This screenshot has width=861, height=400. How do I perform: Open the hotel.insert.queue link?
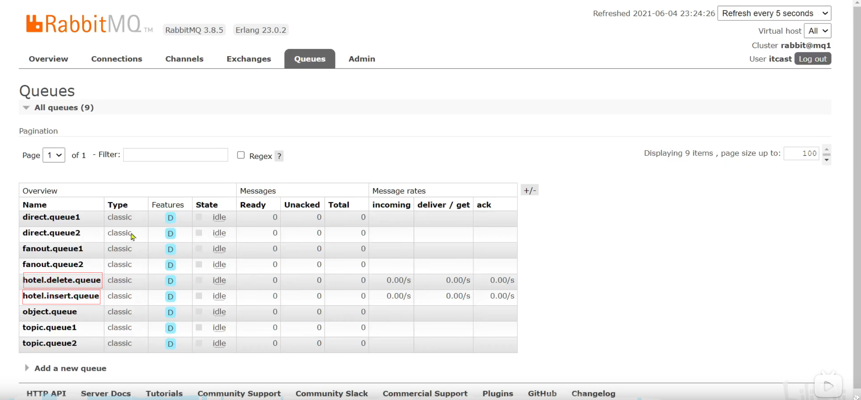(61, 296)
